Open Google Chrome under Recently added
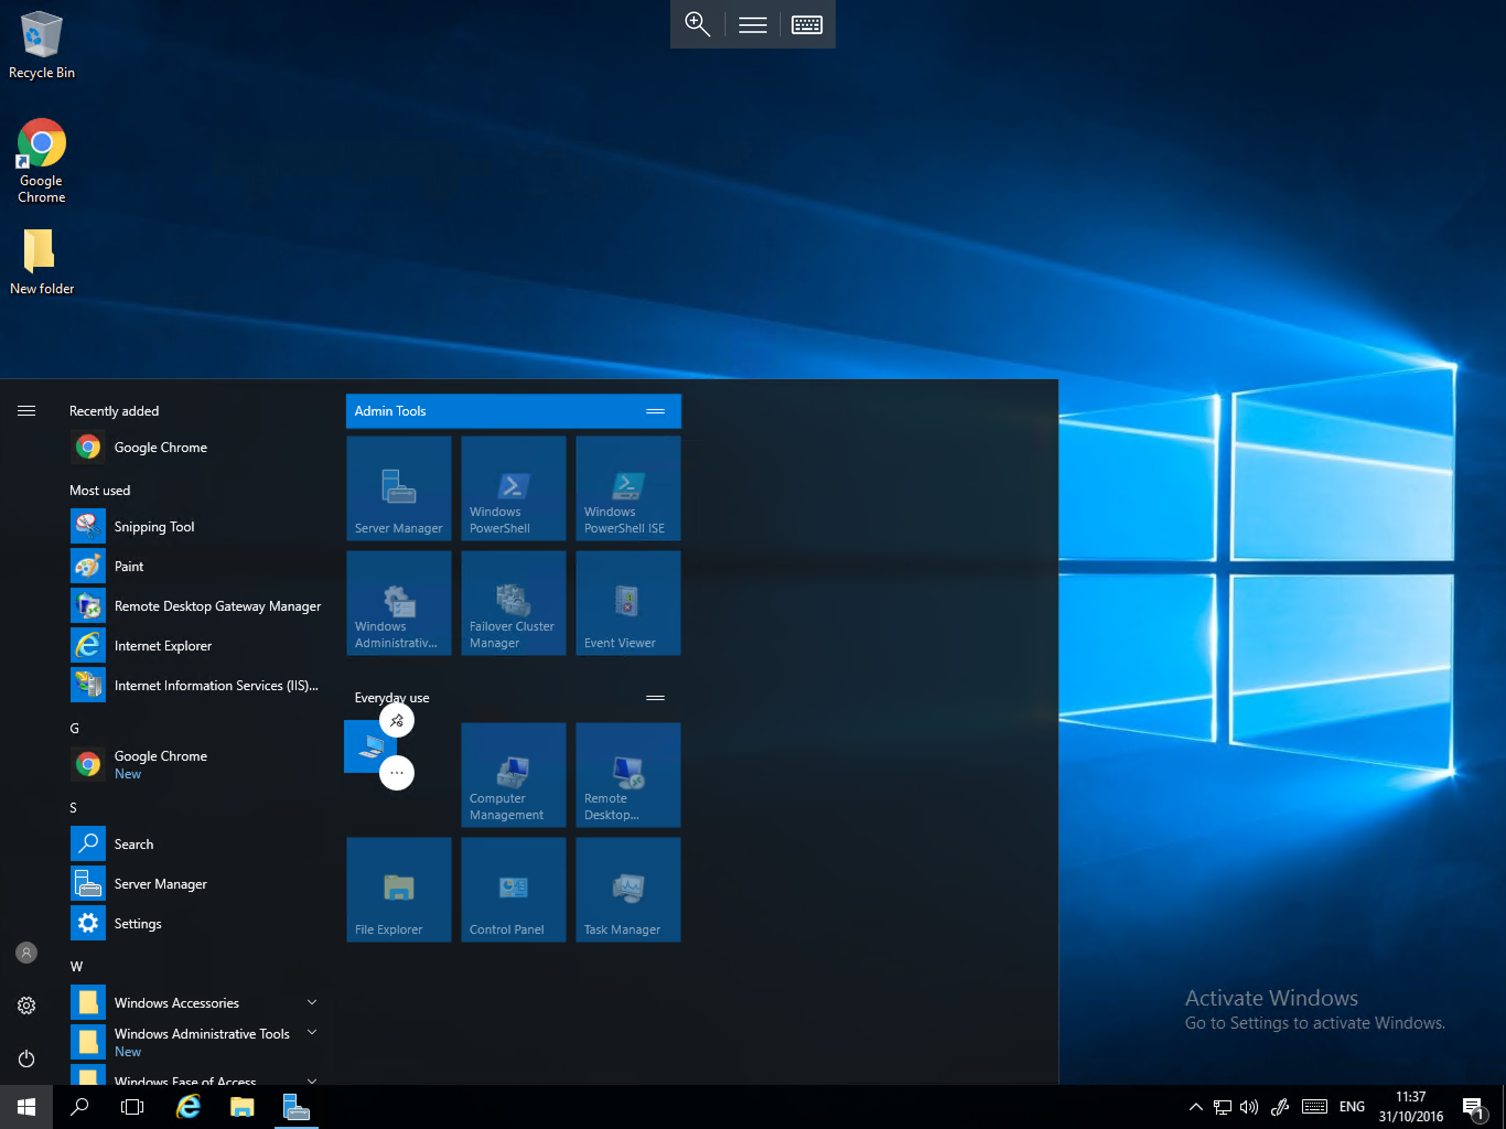Viewport: 1506px width, 1129px height. (x=197, y=448)
